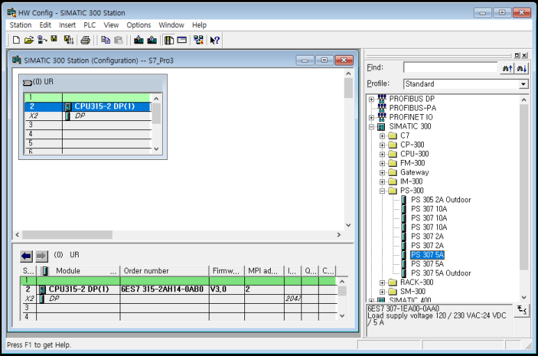
Task: Expand the C7 folder
Action: pyautogui.click(x=382, y=136)
